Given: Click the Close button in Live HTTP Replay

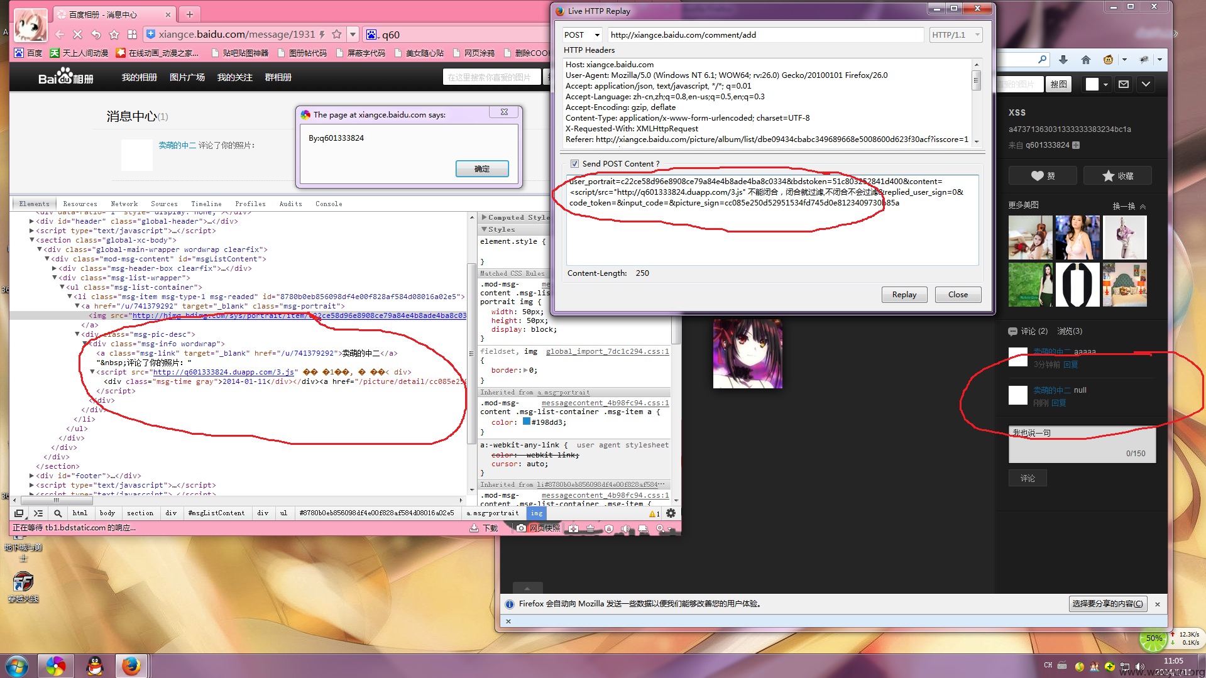Looking at the screenshot, I should tap(958, 295).
